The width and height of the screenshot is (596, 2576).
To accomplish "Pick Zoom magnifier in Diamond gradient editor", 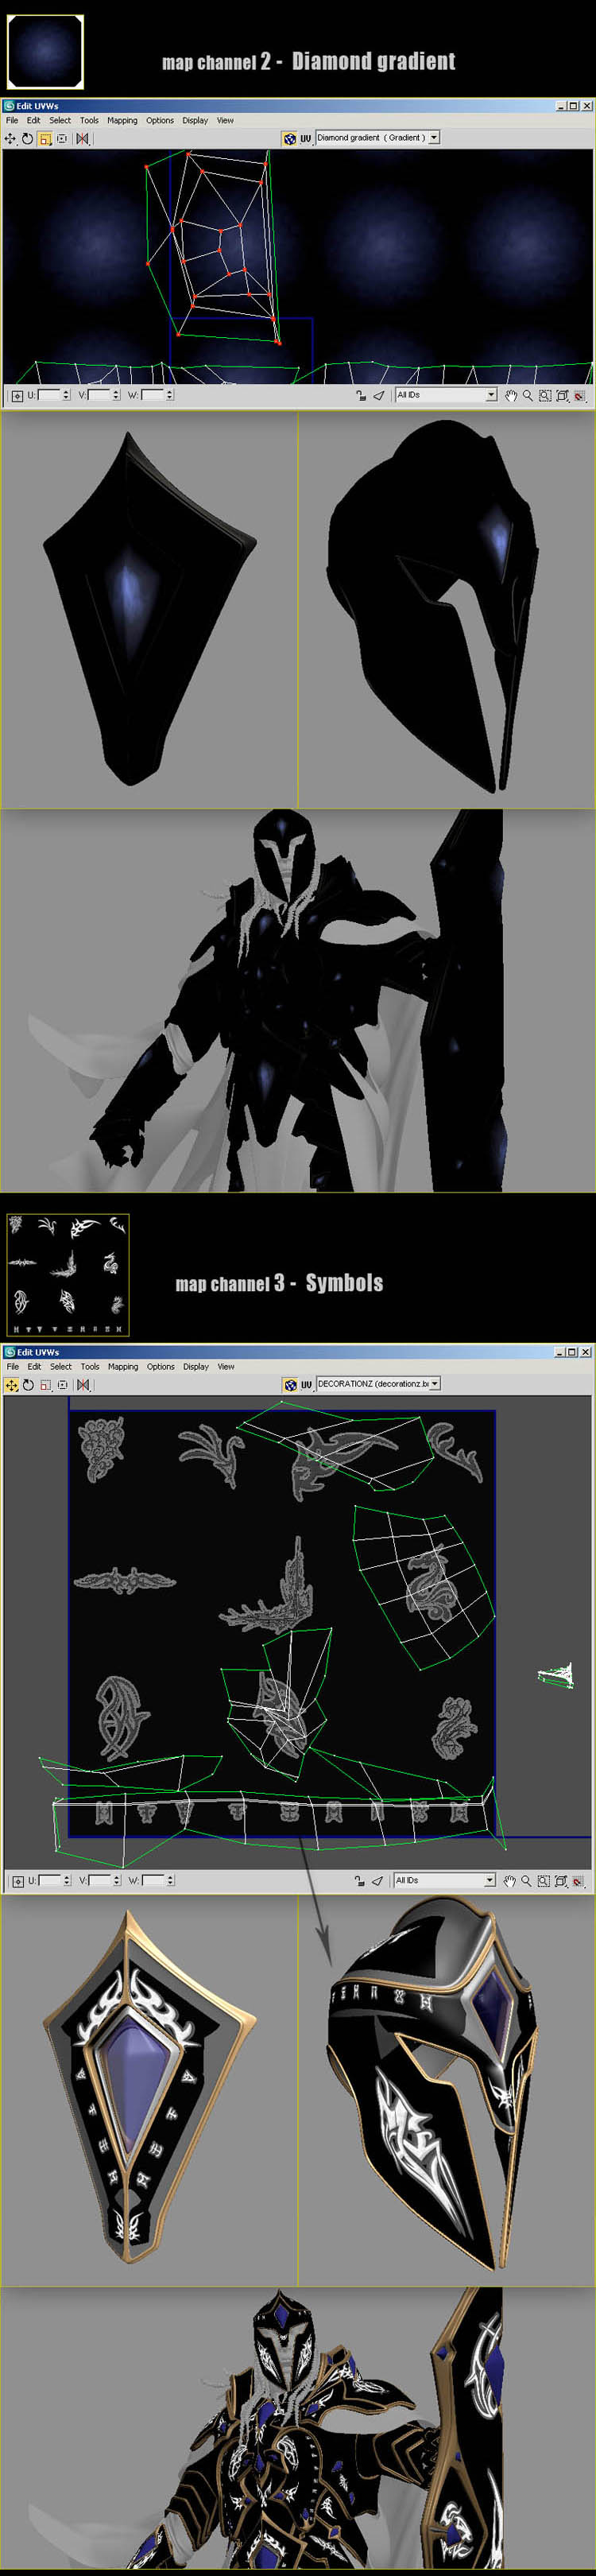I will click(527, 396).
